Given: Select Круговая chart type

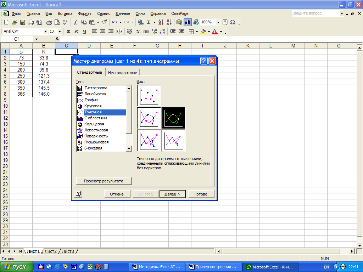Looking at the screenshot, I should coord(101,106).
